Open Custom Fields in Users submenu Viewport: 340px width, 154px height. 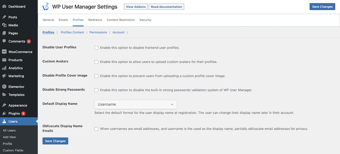[x=13, y=150]
